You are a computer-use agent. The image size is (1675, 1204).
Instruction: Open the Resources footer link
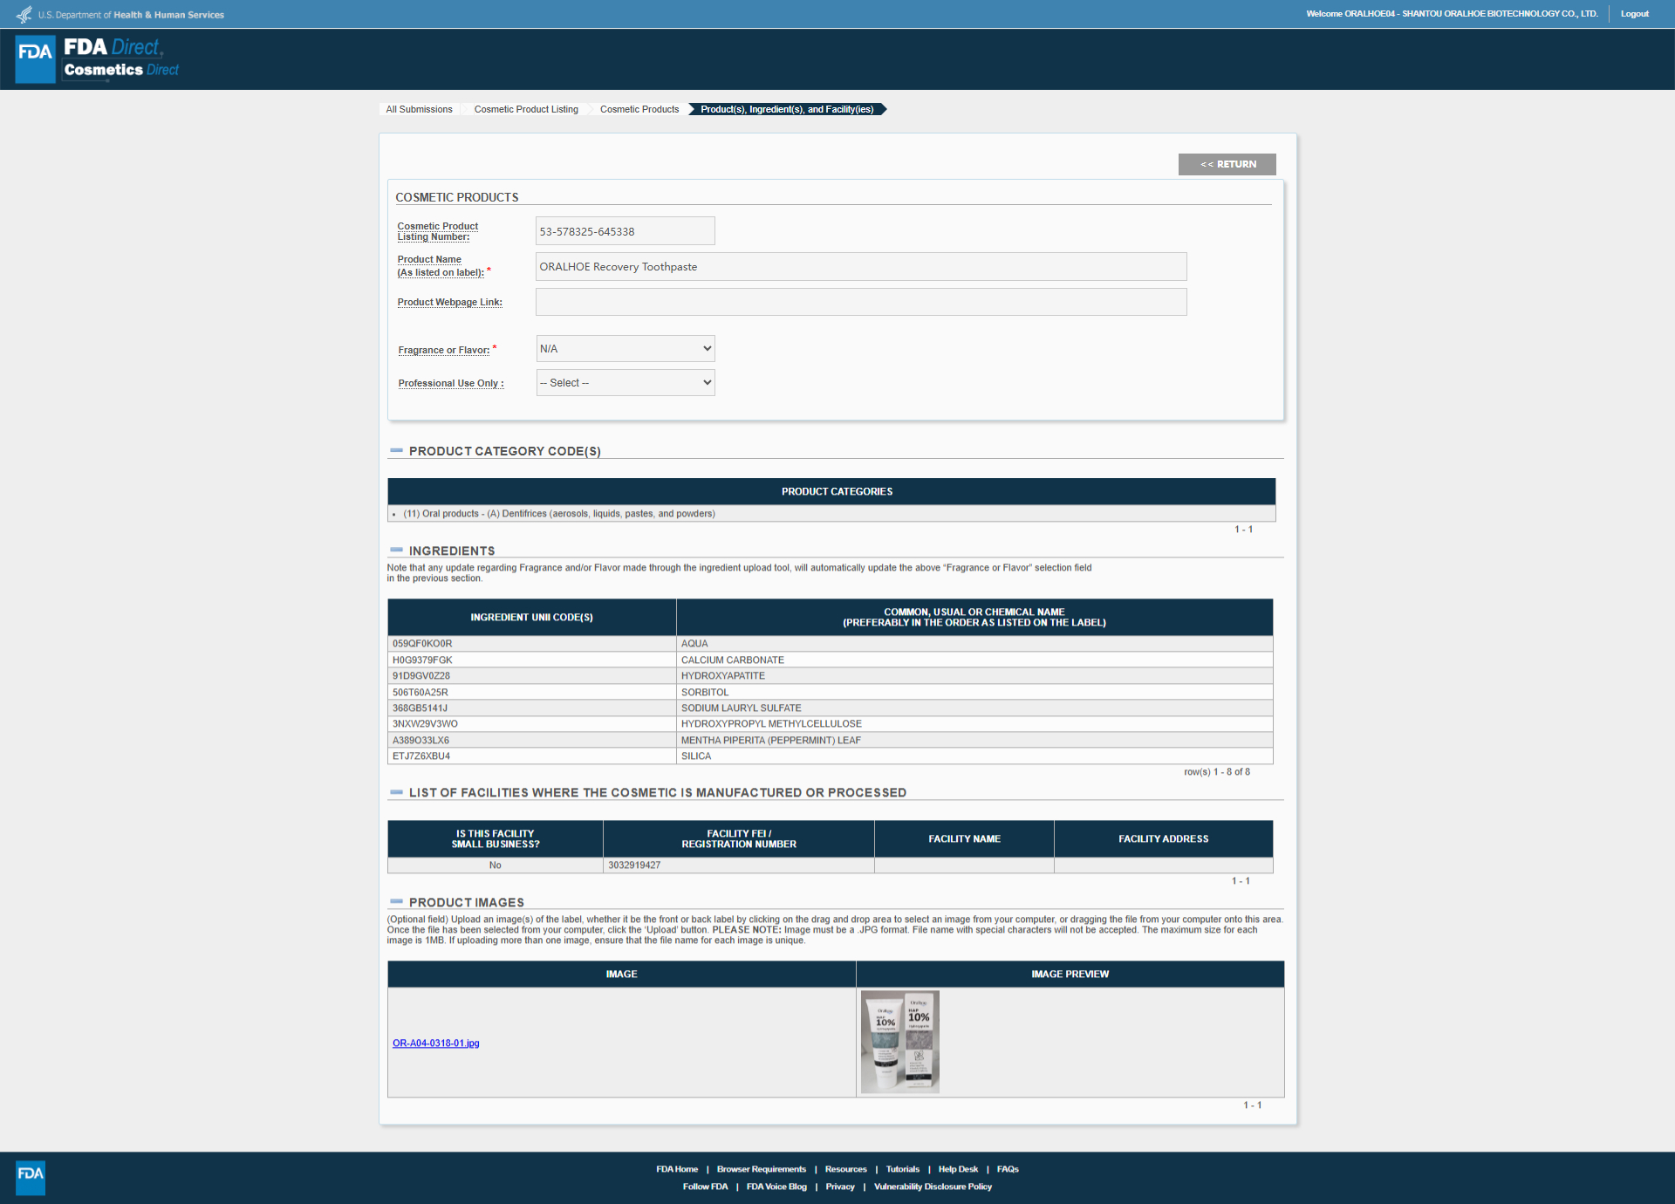(846, 1169)
